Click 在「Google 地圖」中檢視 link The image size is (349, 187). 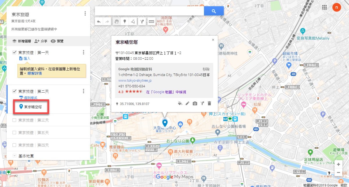(x=166, y=92)
